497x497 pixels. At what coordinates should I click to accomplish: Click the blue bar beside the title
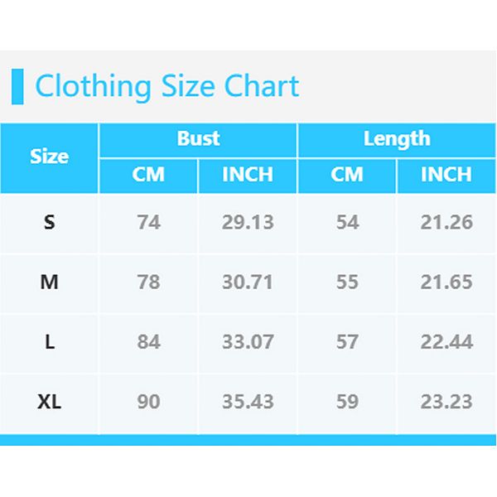(x=17, y=87)
